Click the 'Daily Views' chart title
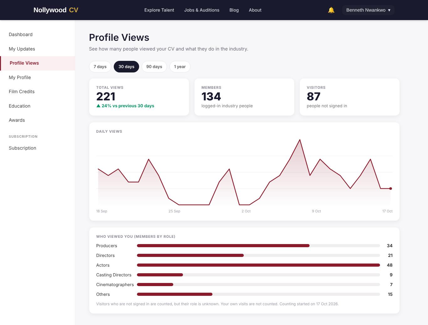This screenshot has width=428, height=325. coord(109,131)
